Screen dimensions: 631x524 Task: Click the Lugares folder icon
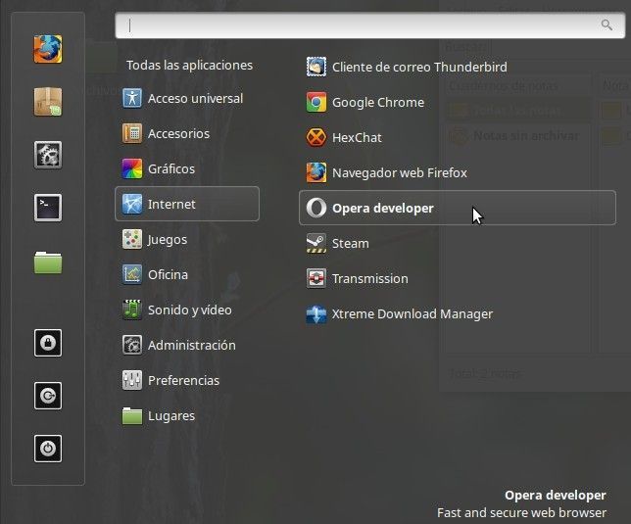pyautogui.click(x=132, y=416)
